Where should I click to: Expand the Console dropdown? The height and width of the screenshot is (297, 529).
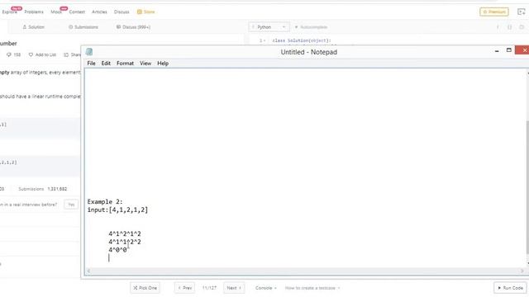tap(266, 288)
